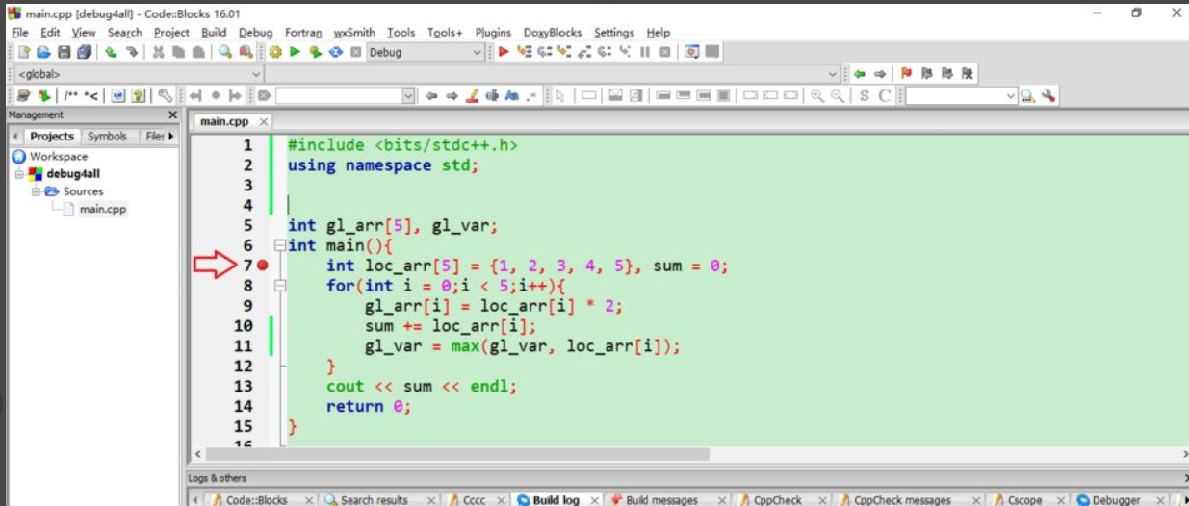1189x506 pixels.
Task: Close the main.cpp editor tab
Action: pyautogui.click(x=264, y=121)
